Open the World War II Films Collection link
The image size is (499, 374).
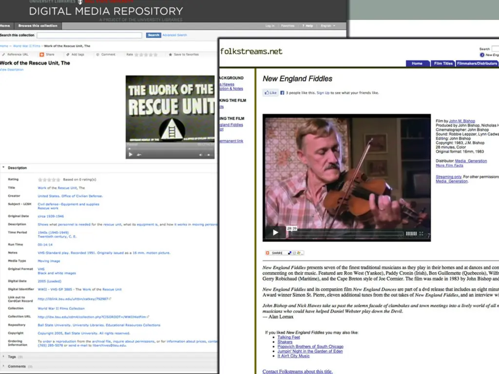61,308
